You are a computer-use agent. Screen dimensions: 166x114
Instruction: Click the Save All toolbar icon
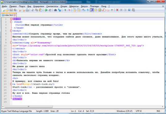click(x=15, y=10)
